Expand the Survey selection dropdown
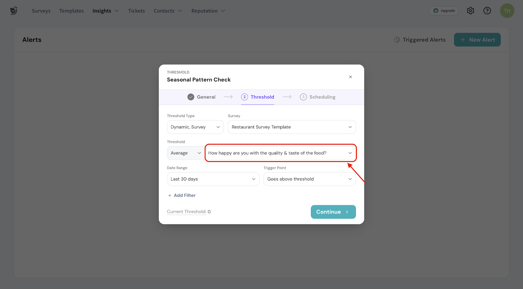Image resolution: width=523 pixels, height=289 pixels. [292, 127]
